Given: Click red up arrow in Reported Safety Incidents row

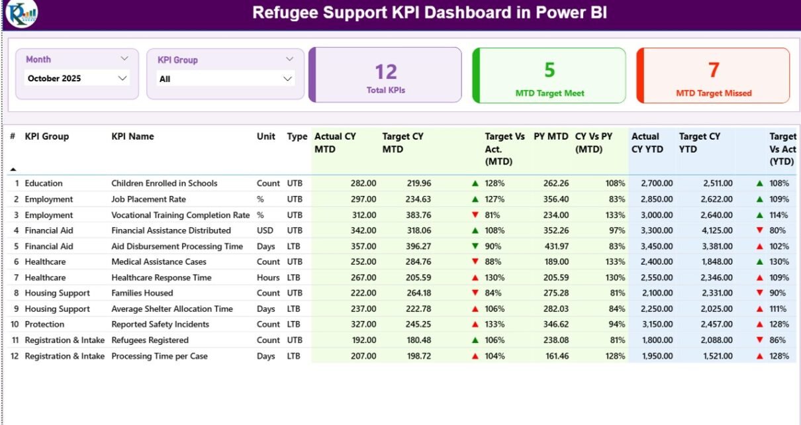Looking at the screenshot, I should (x=475, y=324).
